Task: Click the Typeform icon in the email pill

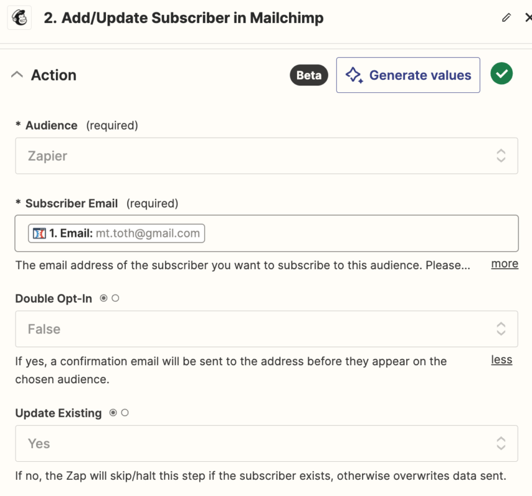Action: (x=38, y=233)
